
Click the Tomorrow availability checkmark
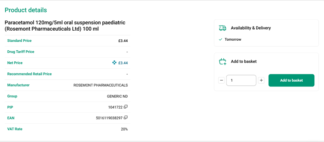[x=221, y=39]
